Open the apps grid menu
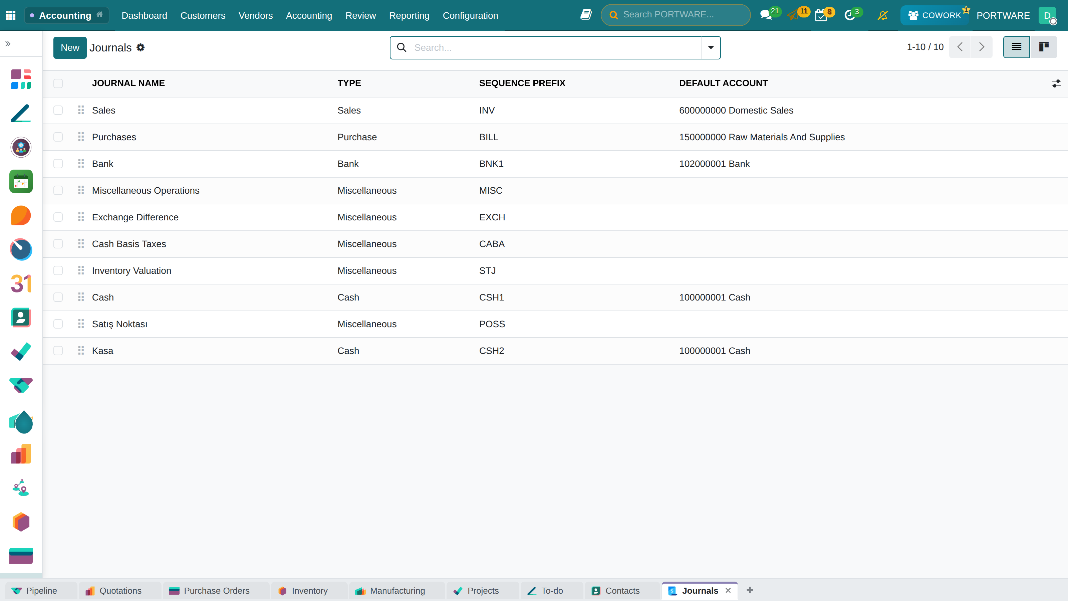This screenshot has height=601, width=1068. (11, 15)
